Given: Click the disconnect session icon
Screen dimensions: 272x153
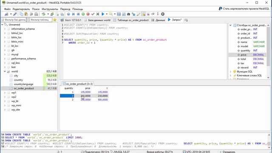Looking at the screenshot, I should [x=15, y=14].
